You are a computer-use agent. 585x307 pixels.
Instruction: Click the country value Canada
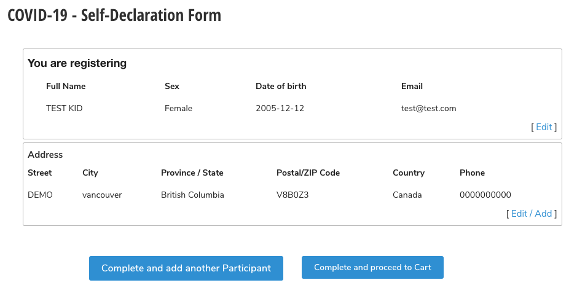tap(407, 195)
